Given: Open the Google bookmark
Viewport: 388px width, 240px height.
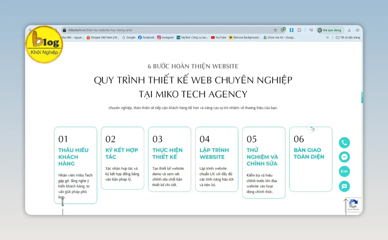Looking at the screenshot, I should point(129,37).
